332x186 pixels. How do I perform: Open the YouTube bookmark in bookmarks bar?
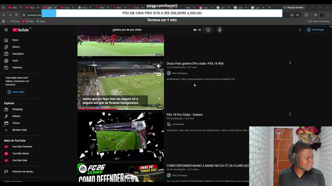click(28, 21)
